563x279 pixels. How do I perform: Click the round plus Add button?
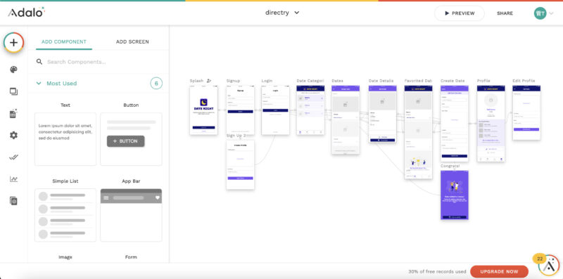point(13,43)
